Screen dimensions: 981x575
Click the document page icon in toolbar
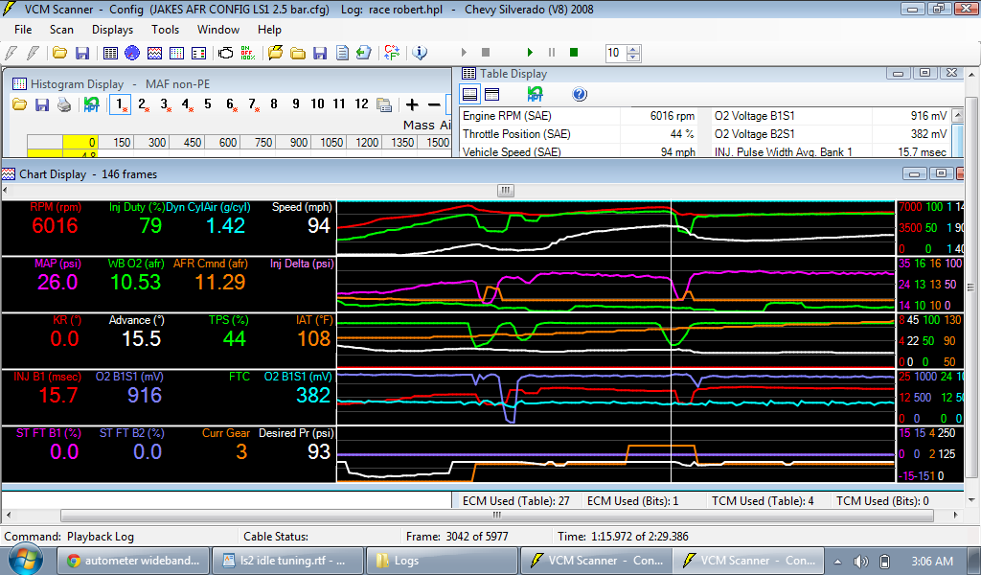click(342, 53)
